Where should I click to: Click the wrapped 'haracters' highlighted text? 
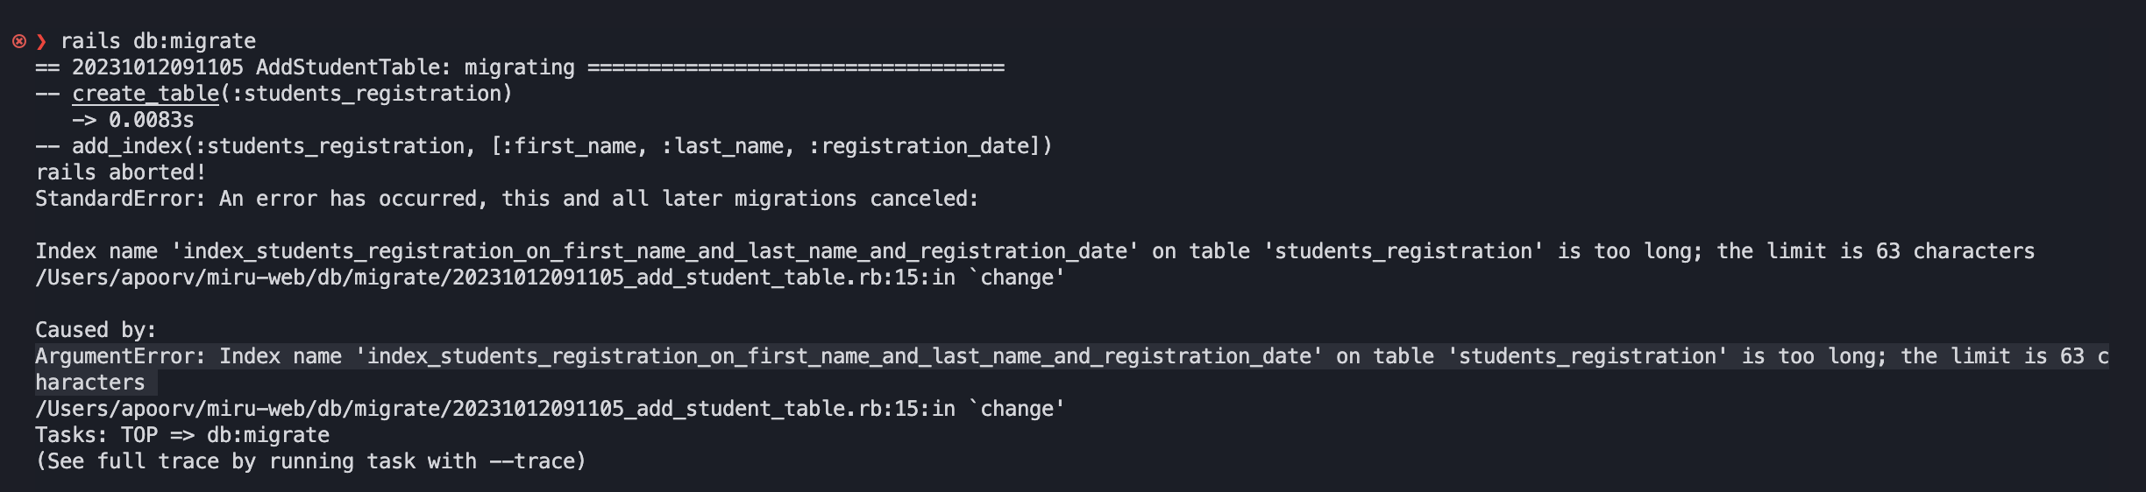click(90, 383)
